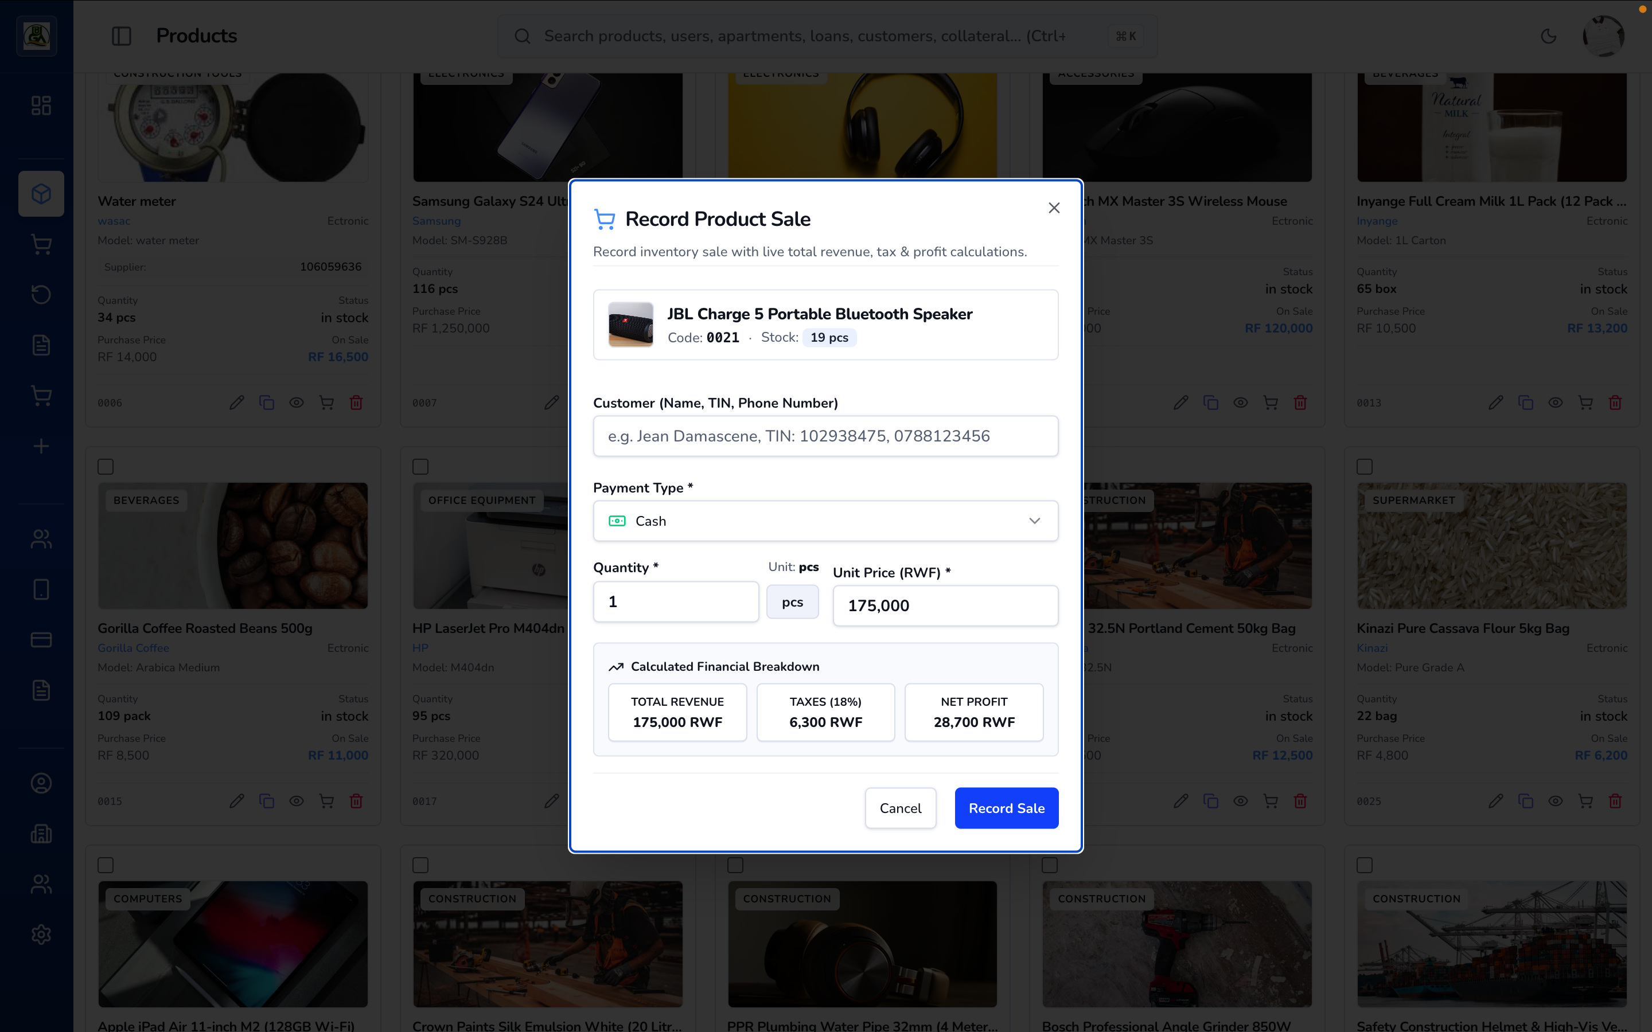Click the Quantity input field

point(676,601)
